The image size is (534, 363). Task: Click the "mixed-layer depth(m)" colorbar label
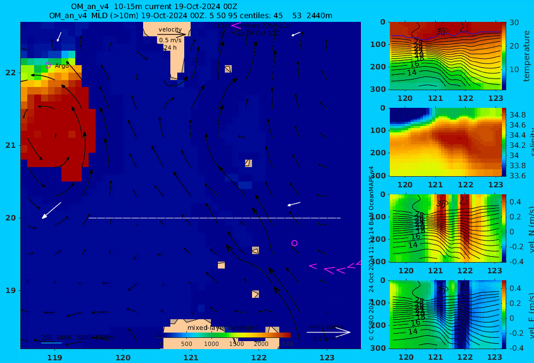tap(223, 328)
